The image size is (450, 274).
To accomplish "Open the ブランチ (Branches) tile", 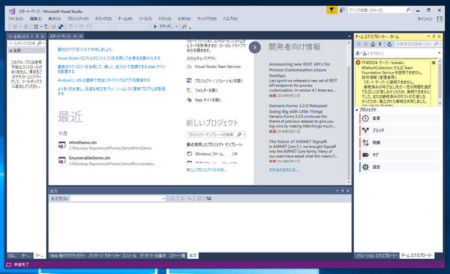I will [x=399, y=131].
